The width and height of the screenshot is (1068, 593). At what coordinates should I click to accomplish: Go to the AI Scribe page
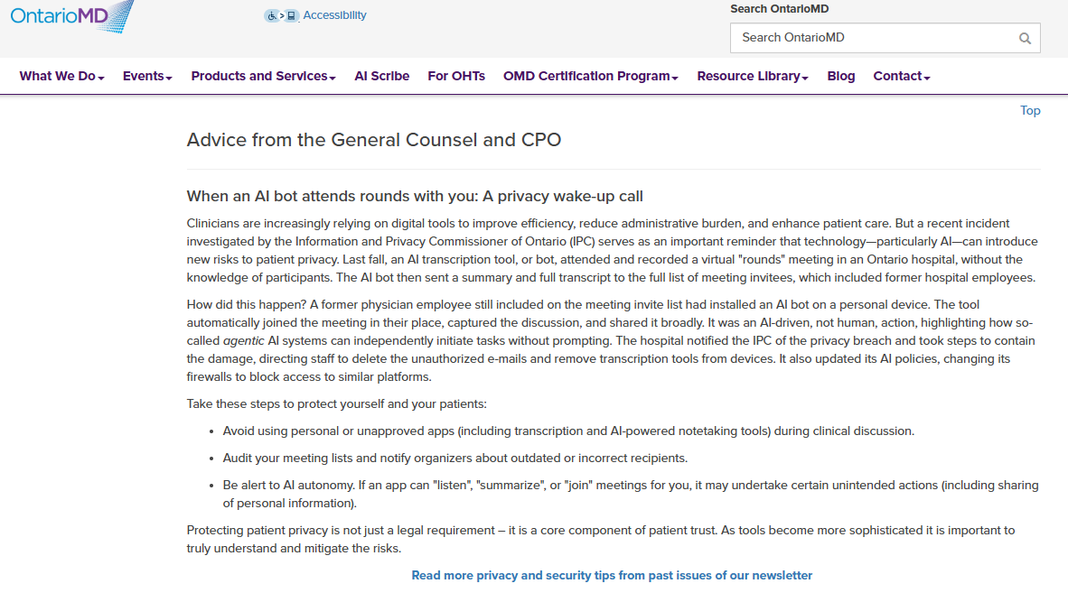coord(381,77)
